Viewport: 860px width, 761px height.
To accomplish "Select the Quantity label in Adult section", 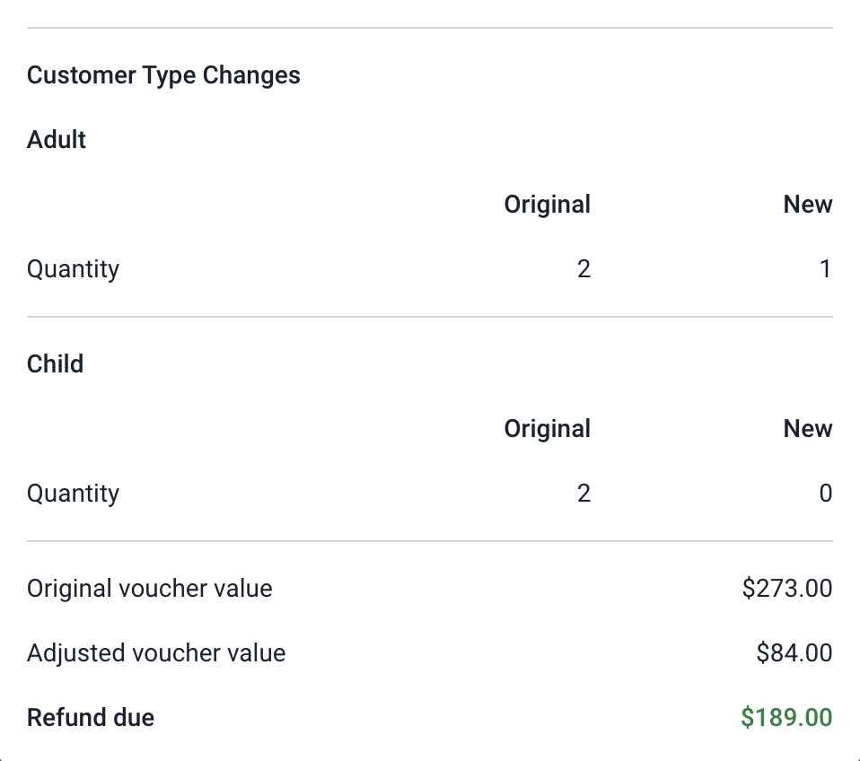I will pyautogui.click(x=73, y=269).
